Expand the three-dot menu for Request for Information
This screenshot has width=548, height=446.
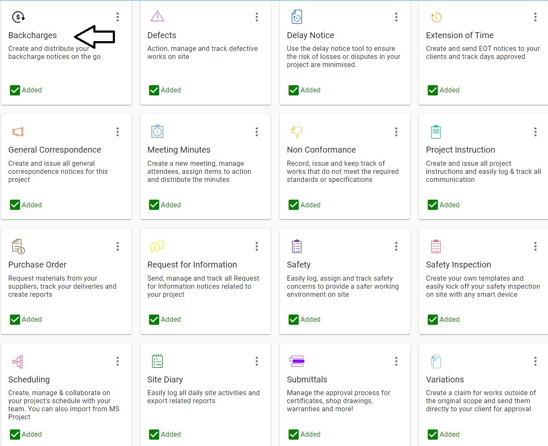point(257,246)
